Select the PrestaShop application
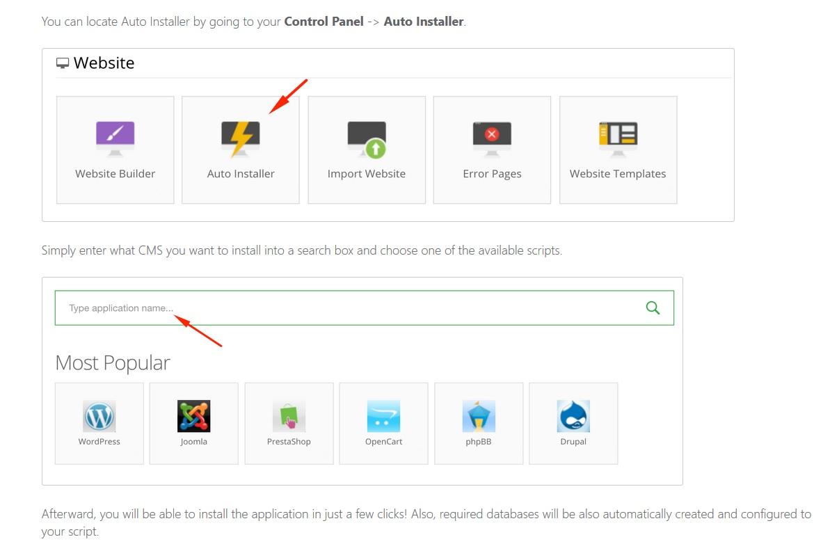This screenshot has height=553, width=830. tap(289, 424)
